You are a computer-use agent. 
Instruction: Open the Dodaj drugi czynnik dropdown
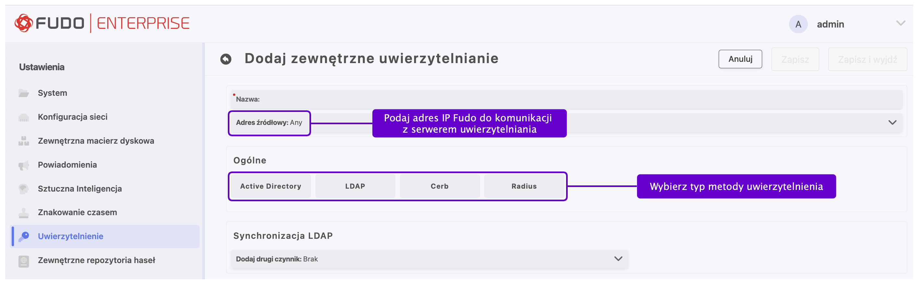pos(618,259)
